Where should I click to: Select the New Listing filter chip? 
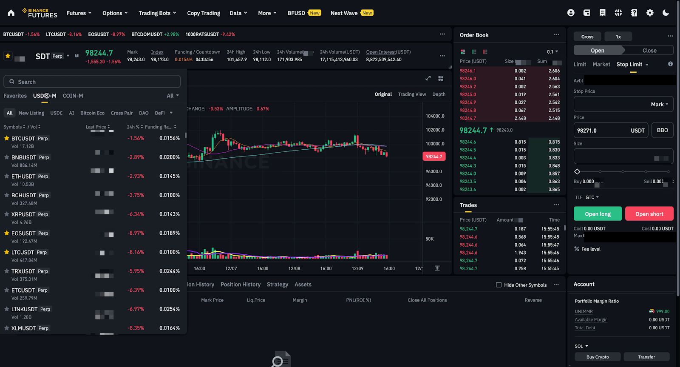(31, 113)
